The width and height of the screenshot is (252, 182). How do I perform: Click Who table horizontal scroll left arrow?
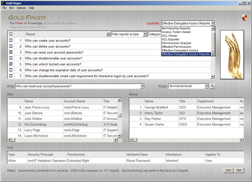tap(9, 140)
